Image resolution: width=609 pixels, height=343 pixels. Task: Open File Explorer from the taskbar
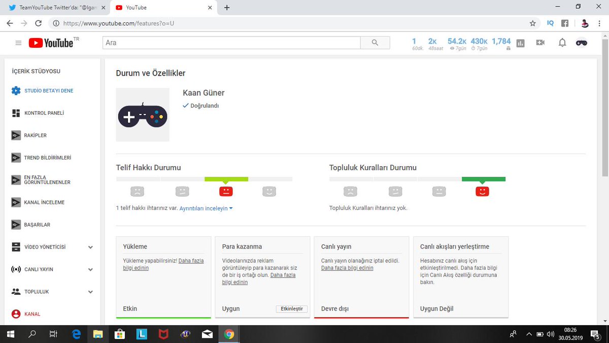98,334
